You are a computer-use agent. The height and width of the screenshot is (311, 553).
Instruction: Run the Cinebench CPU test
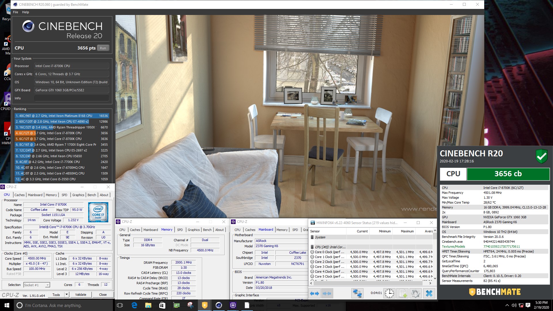coord(103,48)
